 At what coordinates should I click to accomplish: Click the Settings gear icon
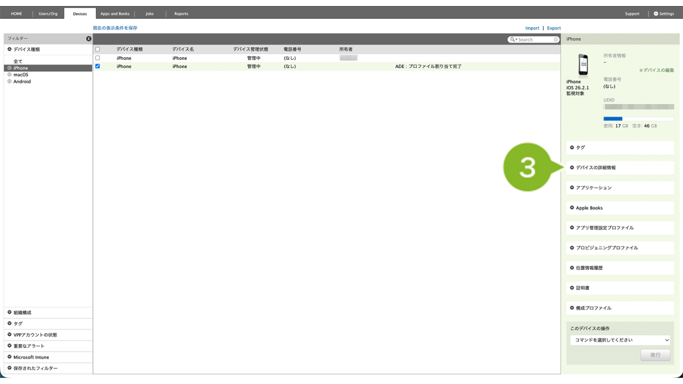coord(656,13)
